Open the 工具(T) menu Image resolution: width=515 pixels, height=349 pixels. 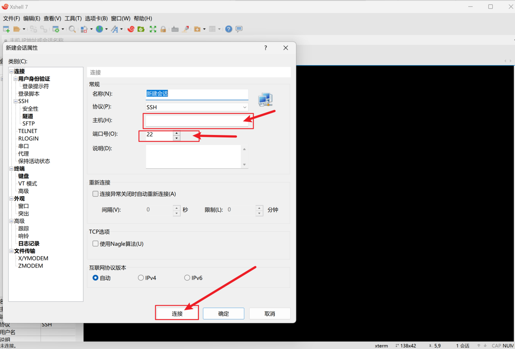click(x=73, y=19)
